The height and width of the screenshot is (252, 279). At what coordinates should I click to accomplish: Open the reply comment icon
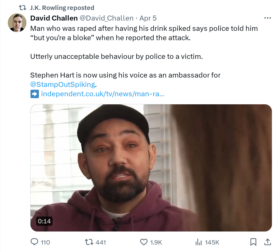pos(34,242)
